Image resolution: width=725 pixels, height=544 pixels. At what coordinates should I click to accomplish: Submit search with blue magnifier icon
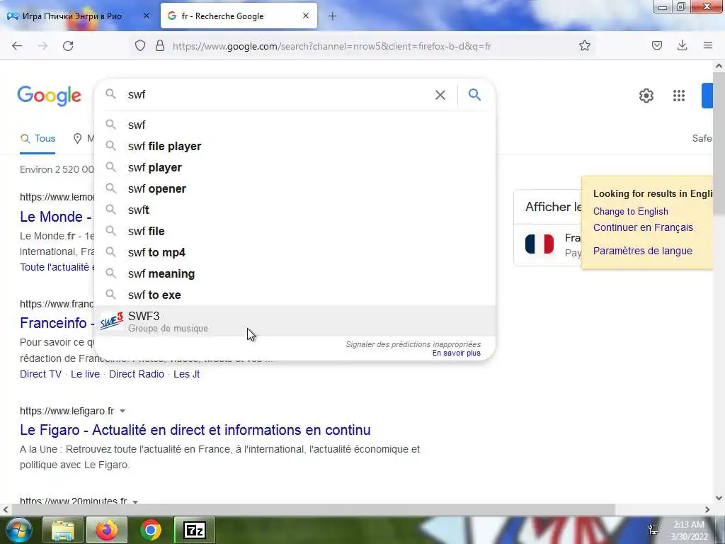pyautogui.click(x=474, y=95)
